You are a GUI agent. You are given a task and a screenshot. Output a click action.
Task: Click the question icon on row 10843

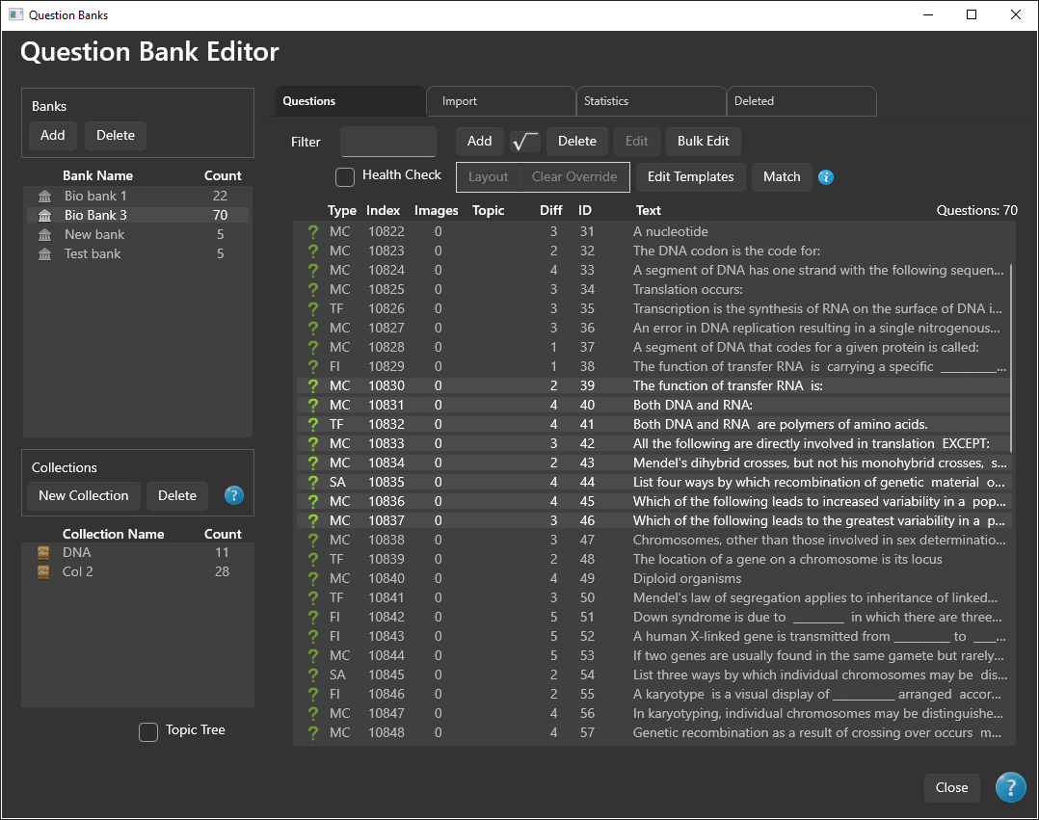pyautogui.click(x=312, y=636)
